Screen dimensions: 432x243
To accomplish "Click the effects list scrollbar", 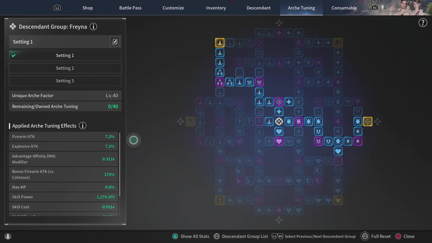I will click(x=120, y=165).
